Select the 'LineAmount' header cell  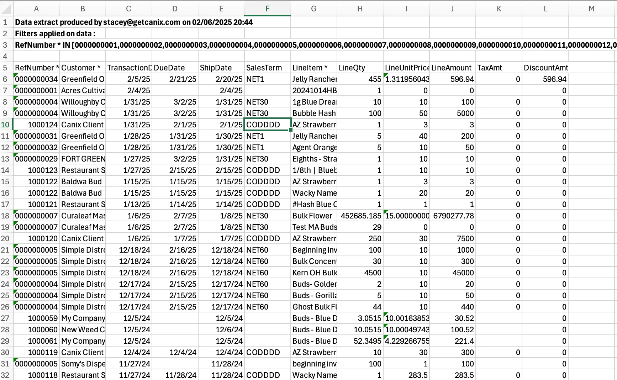[453, 68]
